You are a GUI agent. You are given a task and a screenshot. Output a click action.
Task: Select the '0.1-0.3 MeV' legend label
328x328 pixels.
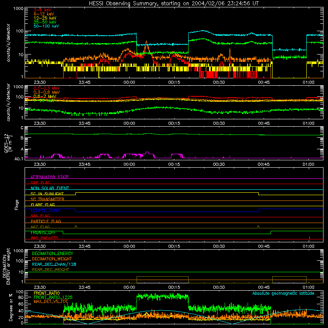47,88
